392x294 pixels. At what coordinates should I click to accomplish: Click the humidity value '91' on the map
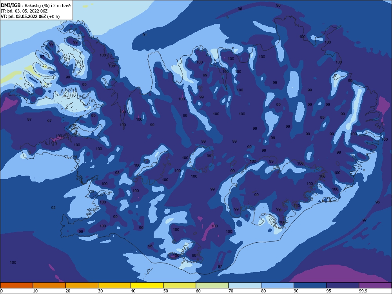coord(145,35)
